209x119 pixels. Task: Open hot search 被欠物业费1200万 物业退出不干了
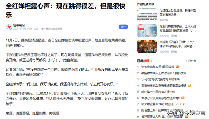pos(163,104)
